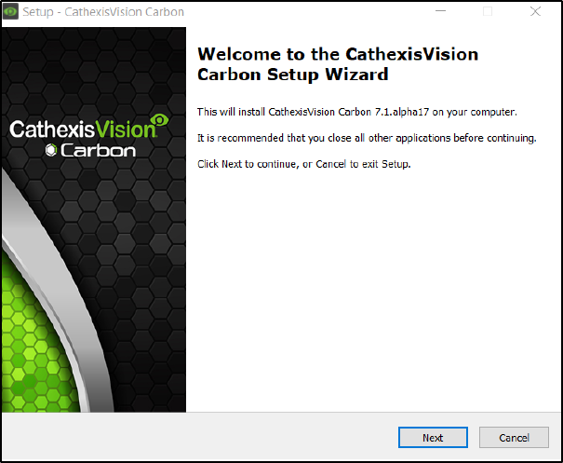This screenshot has height=463, width=563.
Task: Minimize the setup wizard window
Action: coord(440,11)
